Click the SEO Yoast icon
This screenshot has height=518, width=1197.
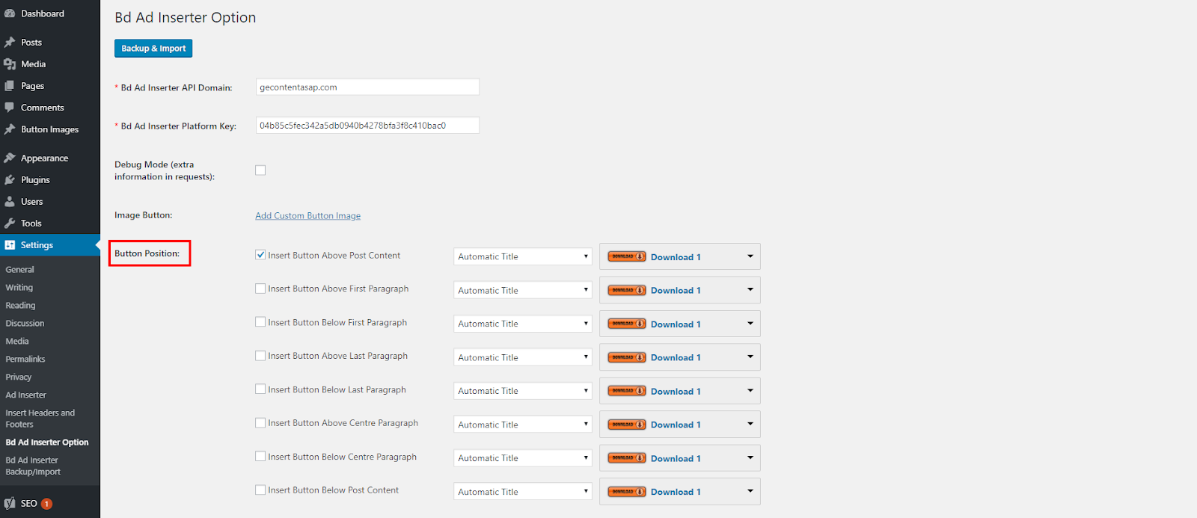pyautogui.click(x=10, y=504)
